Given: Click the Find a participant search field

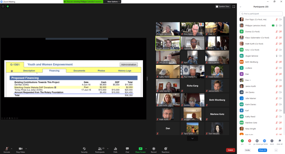Looking at the screenshot, I should tap(257, 14).
